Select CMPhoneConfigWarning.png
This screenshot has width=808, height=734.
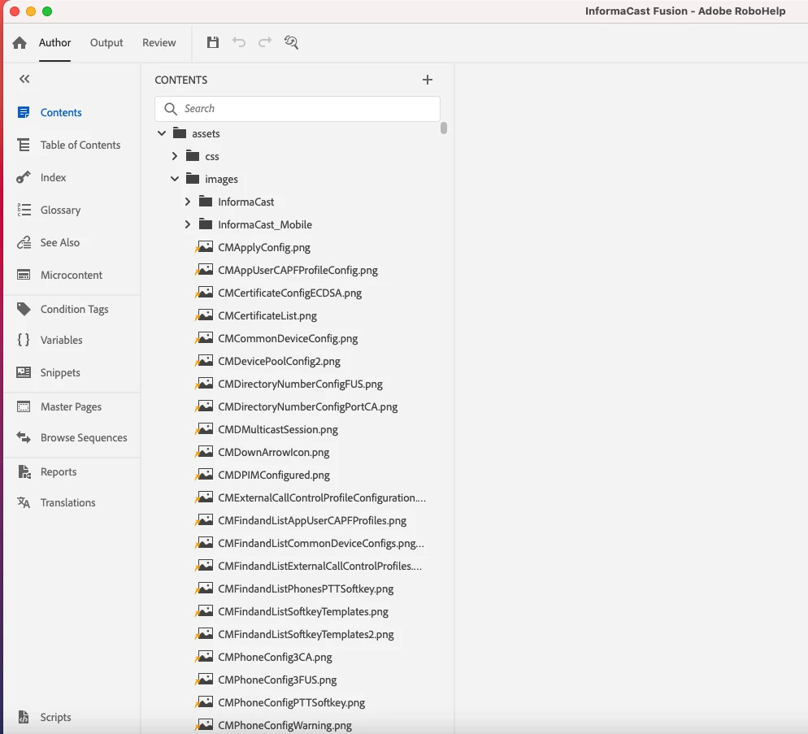[285, 725]
